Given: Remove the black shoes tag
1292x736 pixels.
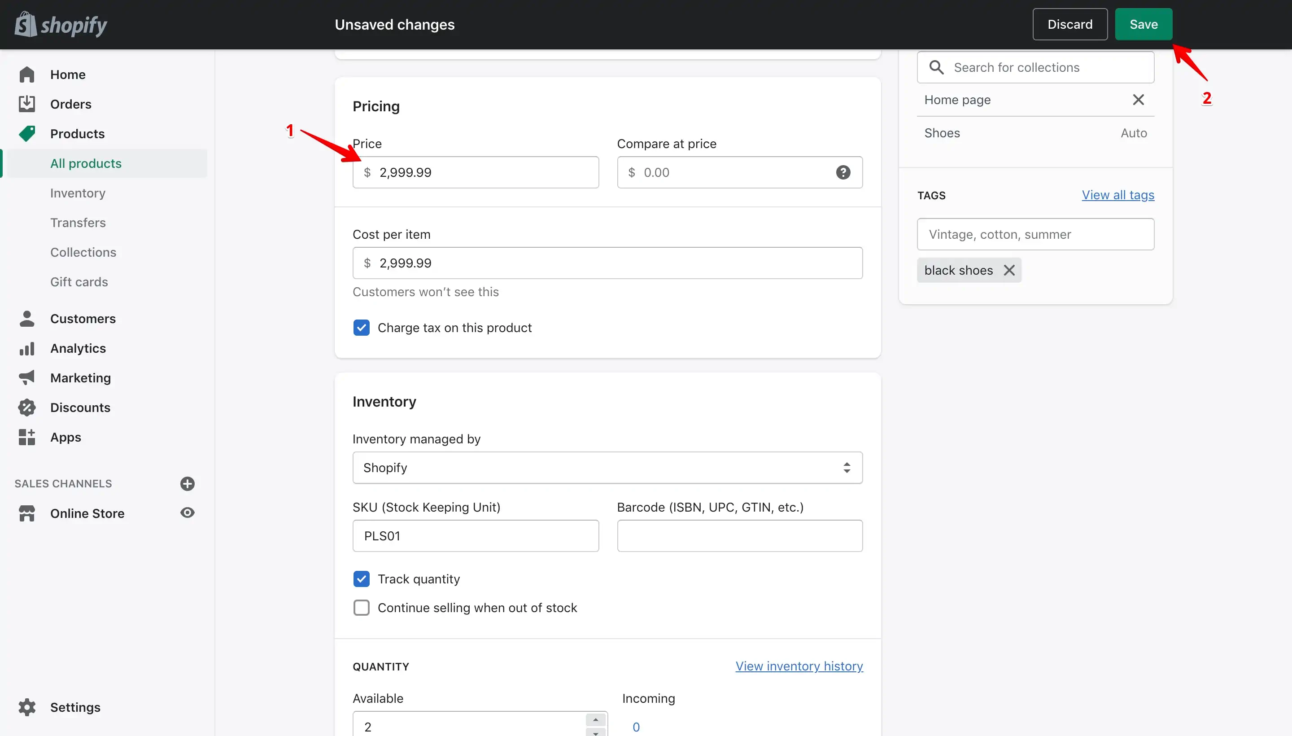Looking at the screenshot, I should tap(1009, 271).
